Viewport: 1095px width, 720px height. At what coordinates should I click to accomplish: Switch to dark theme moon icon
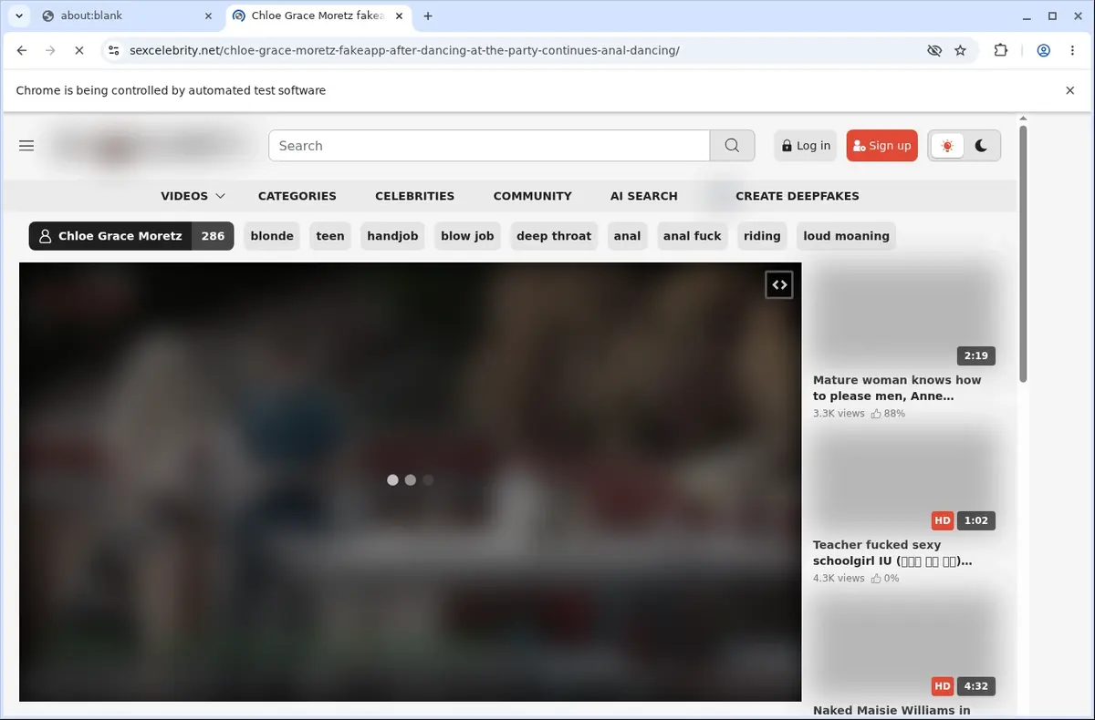[x=981, y=146]
